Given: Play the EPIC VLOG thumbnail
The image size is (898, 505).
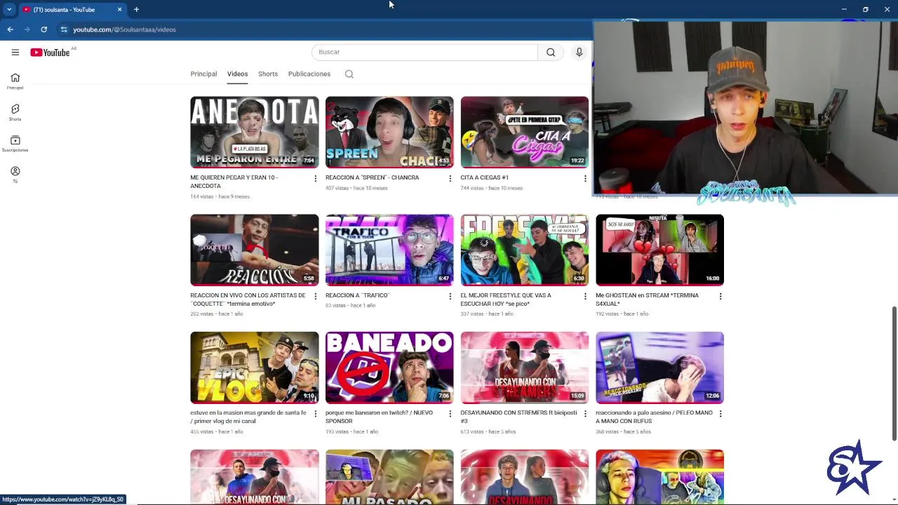Looking at the screenshot, I should tap(254, 368).
